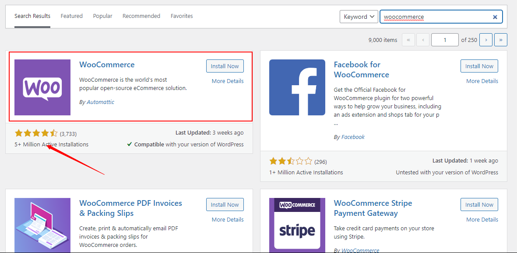Click the woocommerce search input field
517x253 pixels.
click(x=441, y=17)
